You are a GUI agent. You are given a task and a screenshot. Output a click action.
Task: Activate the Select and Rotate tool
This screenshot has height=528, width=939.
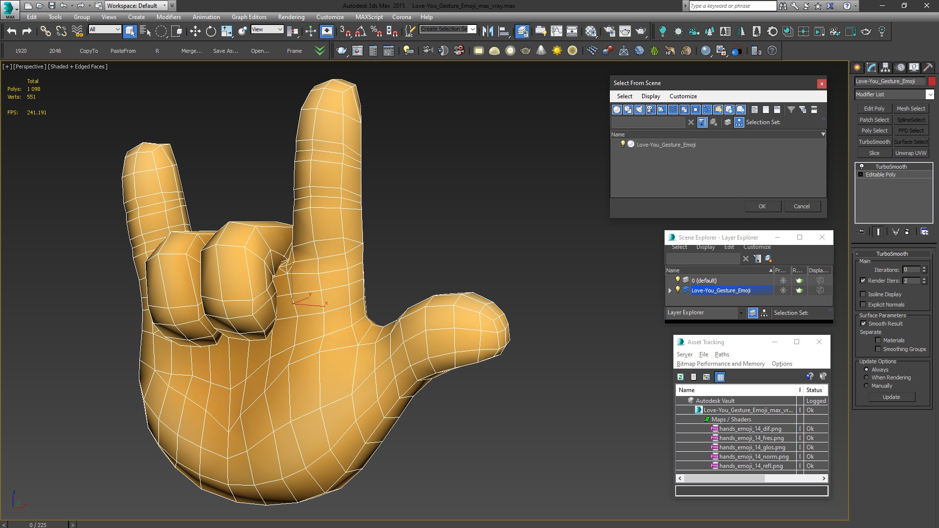[211, 31]
